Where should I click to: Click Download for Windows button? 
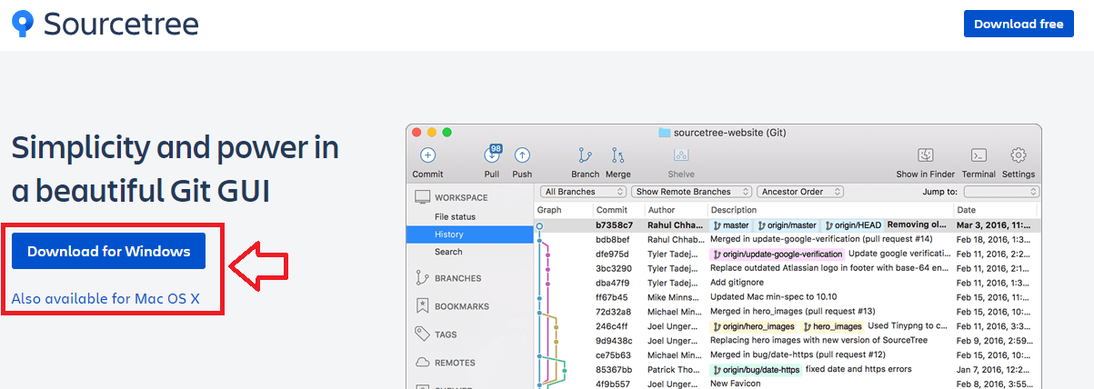point(108,252)
